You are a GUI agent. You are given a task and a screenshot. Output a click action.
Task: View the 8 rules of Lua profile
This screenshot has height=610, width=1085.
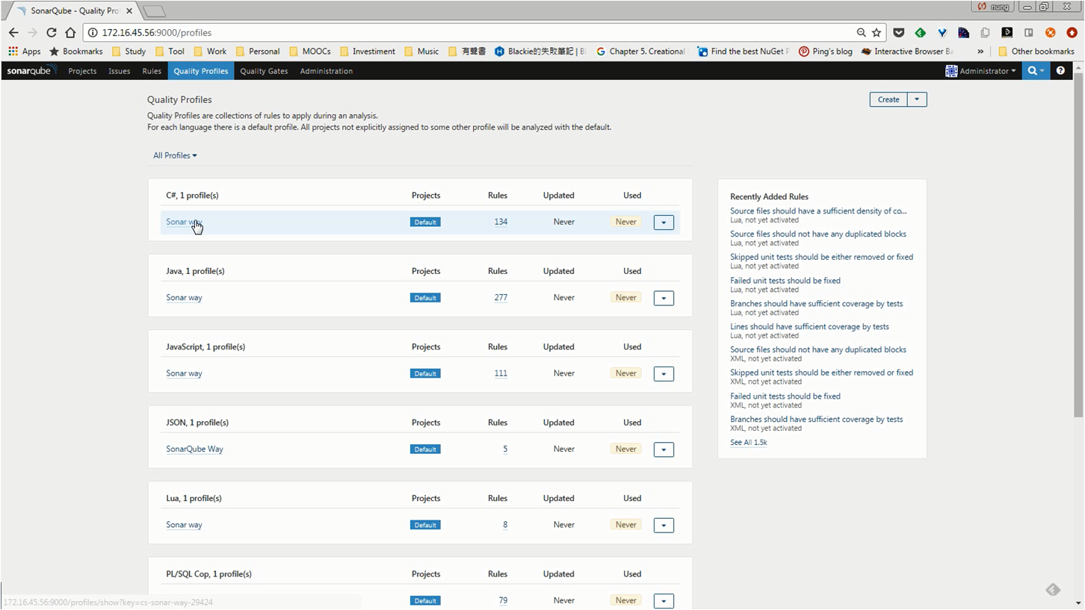pyautogui.click(x=505, y=525)
